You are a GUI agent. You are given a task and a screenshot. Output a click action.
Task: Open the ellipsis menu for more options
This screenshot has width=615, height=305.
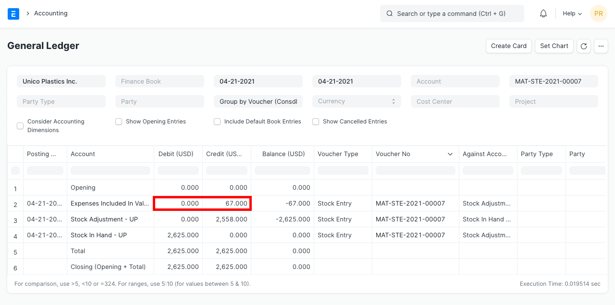601,46
